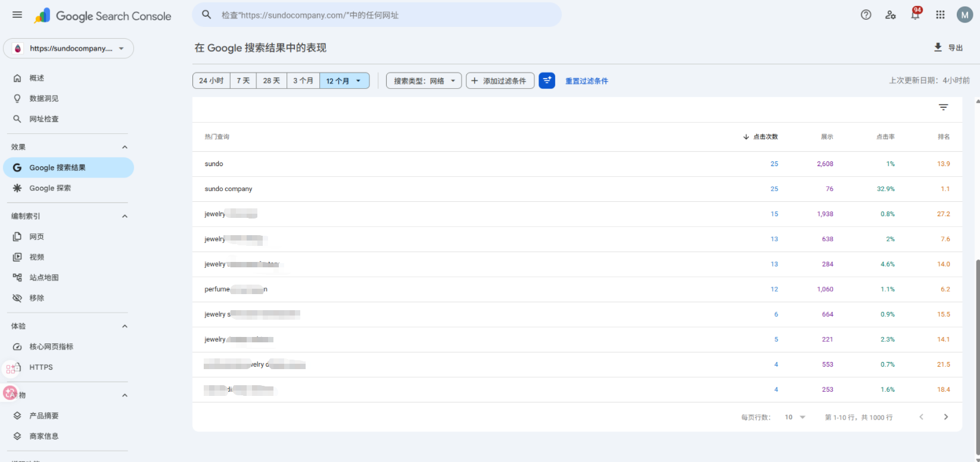
Task: Click the 32.9% click-through rate value
Action: pos(886,189)
